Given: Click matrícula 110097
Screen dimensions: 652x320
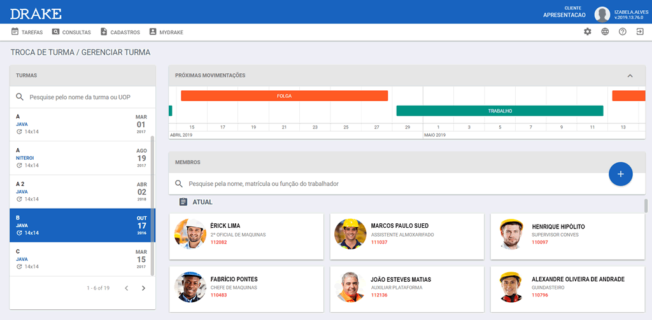Looking at the screenshot, I should point(540,242).
